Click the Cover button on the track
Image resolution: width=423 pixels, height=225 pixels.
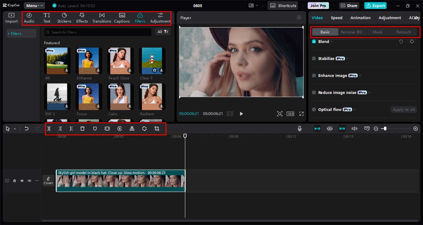pos(48,180)
